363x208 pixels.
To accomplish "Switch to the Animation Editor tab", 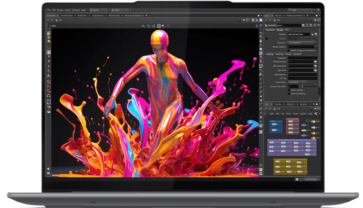I will pyautogui.click(x=67, y=15).
